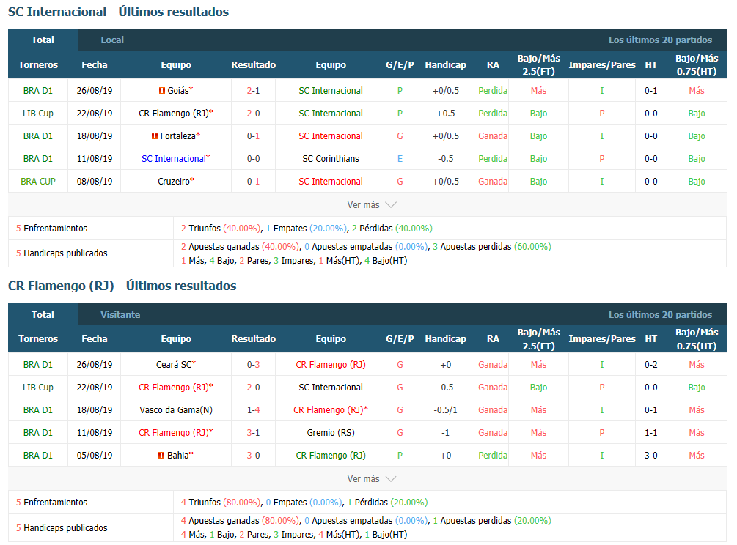Click the CR Flamengo (RJ) Últimos resultados heading
This screenshot has height=545, width=737.
(122, 286)
